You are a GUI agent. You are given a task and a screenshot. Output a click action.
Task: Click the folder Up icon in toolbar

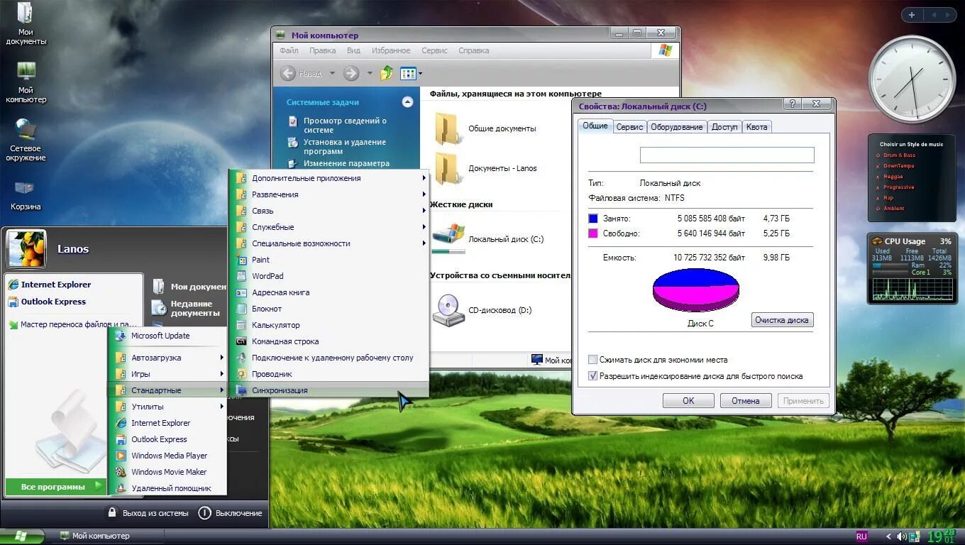pos(387,73)
